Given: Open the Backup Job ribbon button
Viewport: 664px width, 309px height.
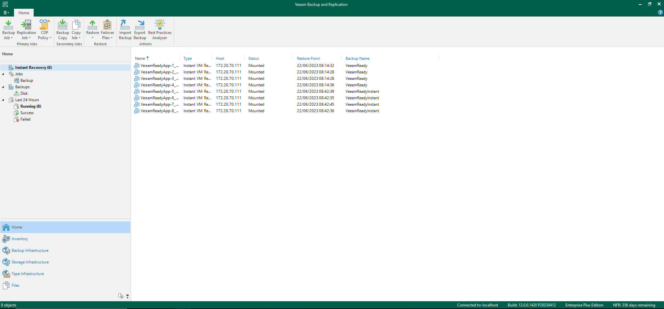Looking at the screenshot, I should coord(8,30).
